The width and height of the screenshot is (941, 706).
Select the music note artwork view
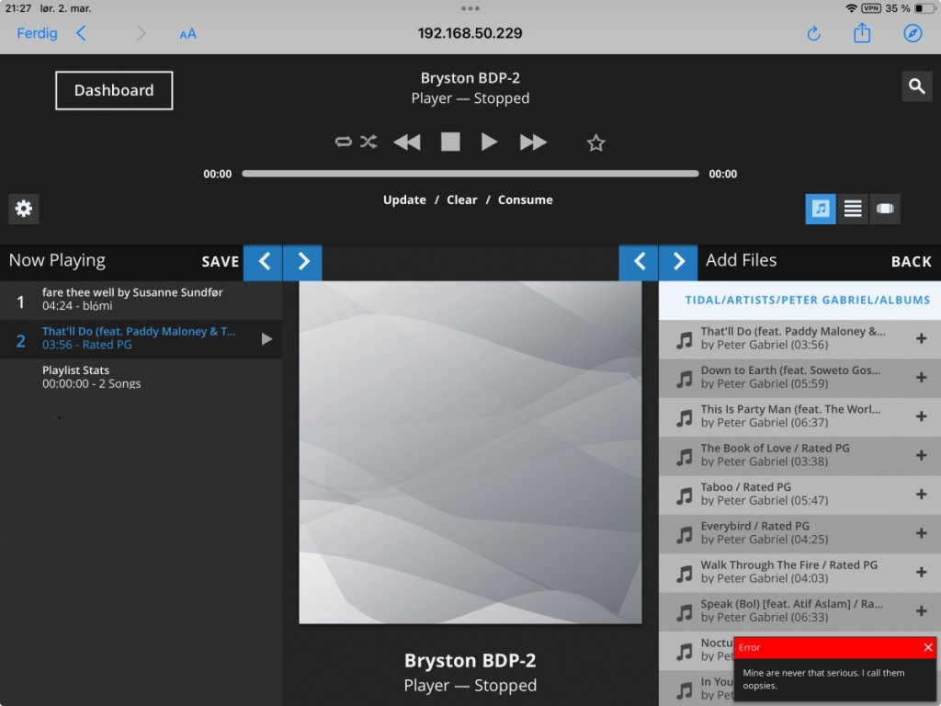pos(821,209)
